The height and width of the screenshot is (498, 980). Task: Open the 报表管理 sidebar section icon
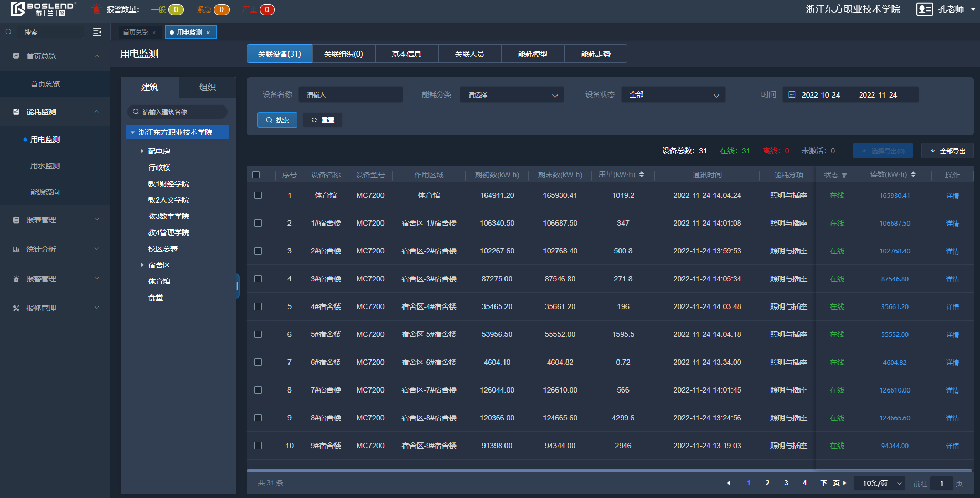pyautogui.click(x=16, y=219)
